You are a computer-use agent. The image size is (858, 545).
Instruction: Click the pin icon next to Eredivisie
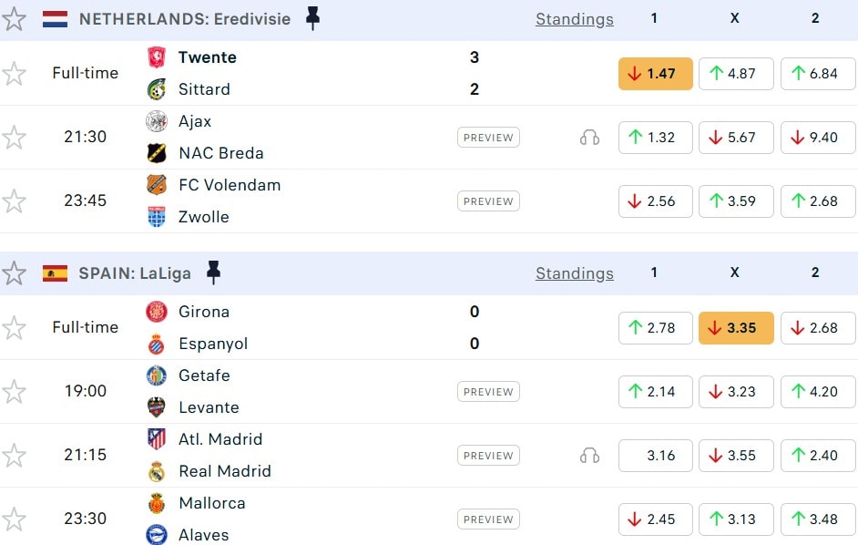pos(312,18)
